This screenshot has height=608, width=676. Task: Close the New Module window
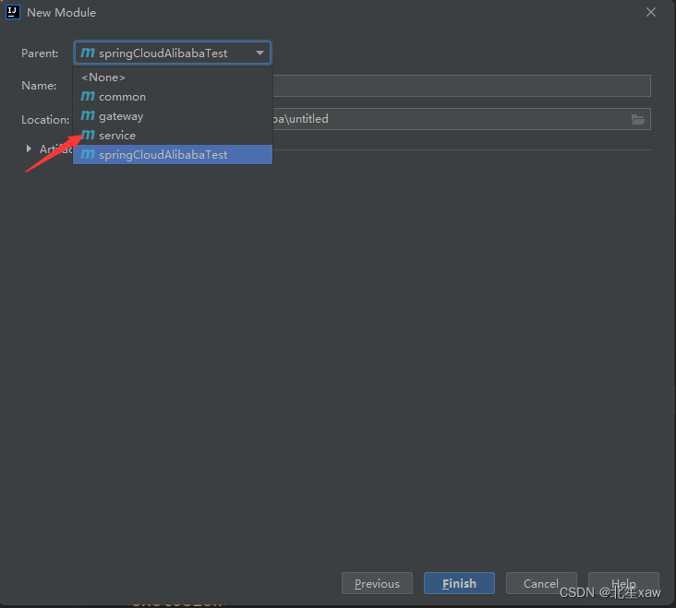(x=651, y=13)
